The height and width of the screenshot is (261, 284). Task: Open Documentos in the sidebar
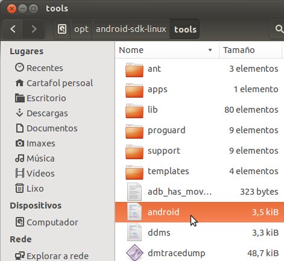(x=52, y=128)
